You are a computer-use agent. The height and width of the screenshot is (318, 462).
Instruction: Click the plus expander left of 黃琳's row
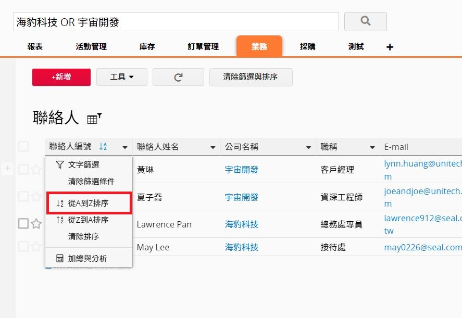tap(8, 168)
